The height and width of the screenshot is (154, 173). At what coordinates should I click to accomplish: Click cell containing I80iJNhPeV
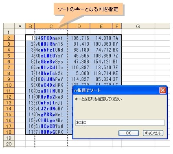(x=51, y=79)
